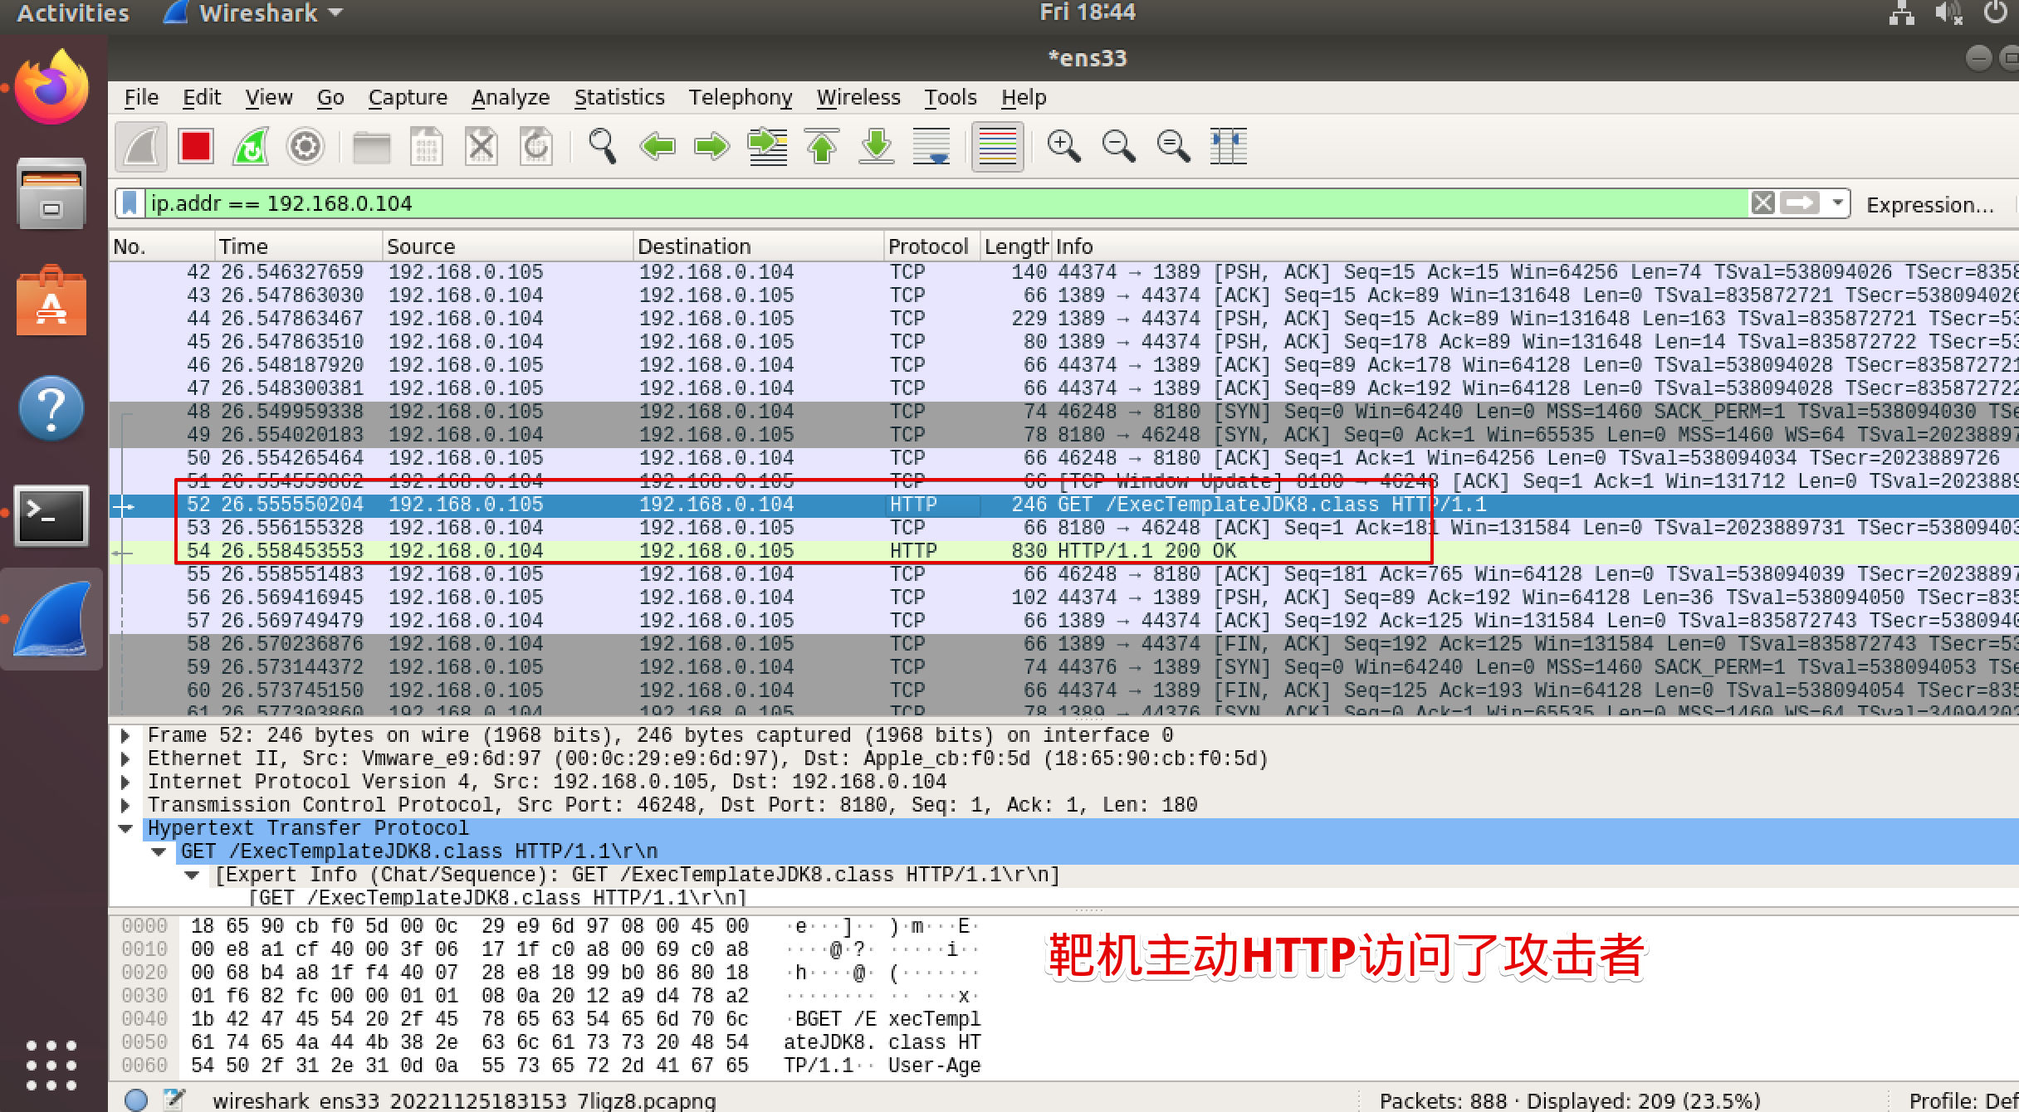2019x1112 pixels.
Task: Restart the current capture
Action: 250,146
